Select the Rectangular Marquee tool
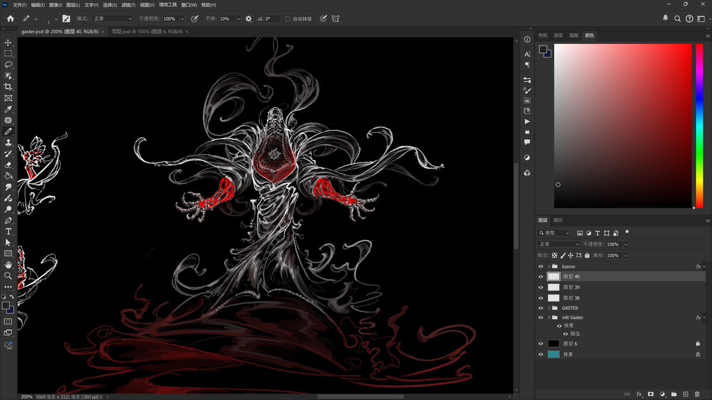The width and height of the screenshot is (712, 400). pyautogui.click(x=8, y=53)
